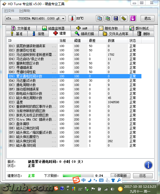Switch to the 信息 tab
The width and height of the screenshot is (160, 194).
(38, 34)
